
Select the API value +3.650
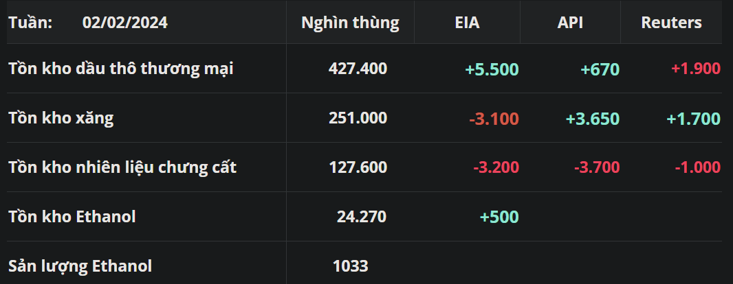click(592, 119)
